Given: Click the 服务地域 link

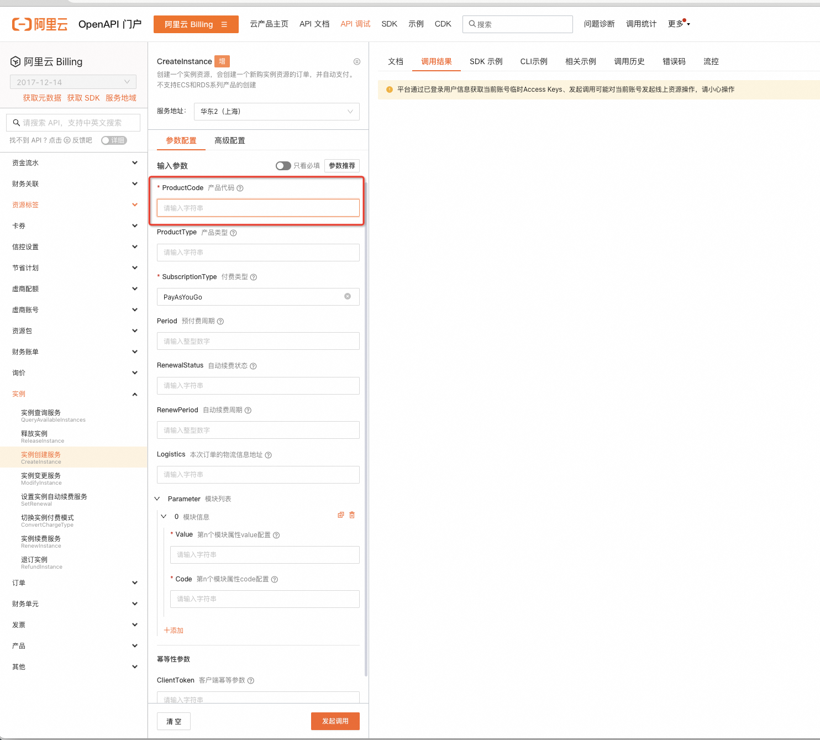Looking at the screenshot, I should click(121, 98).
